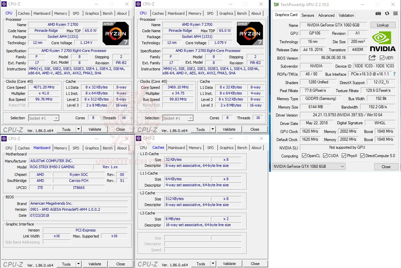Click LPCIO IT8665 field in Mainboard window
This screenshot has width=401, height=268.
pos(79,188)
